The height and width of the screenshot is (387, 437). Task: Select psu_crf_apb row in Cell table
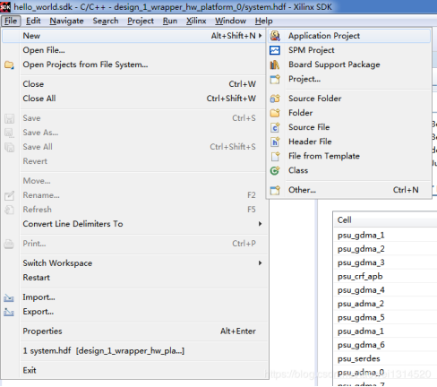pyautogui.click(x=385, y=277)
